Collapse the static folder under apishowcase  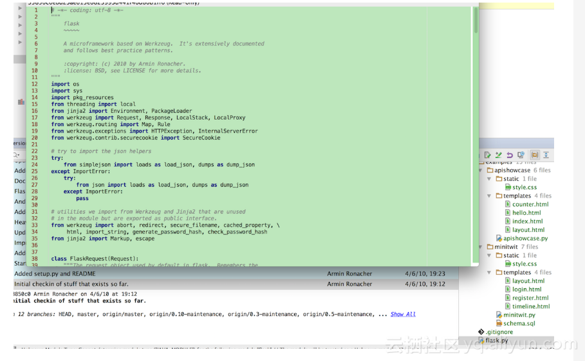(489, 179)
